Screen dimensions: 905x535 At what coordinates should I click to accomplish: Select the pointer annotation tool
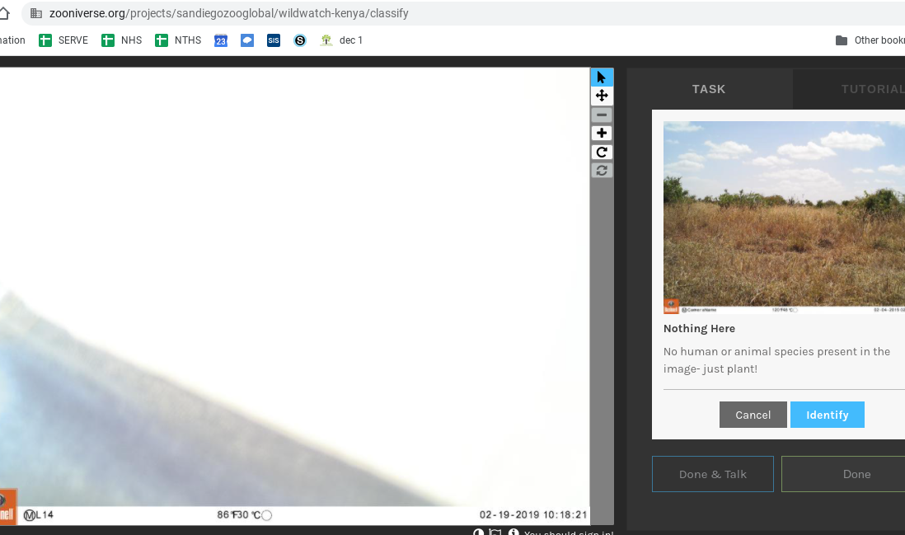tap(602, 77)
